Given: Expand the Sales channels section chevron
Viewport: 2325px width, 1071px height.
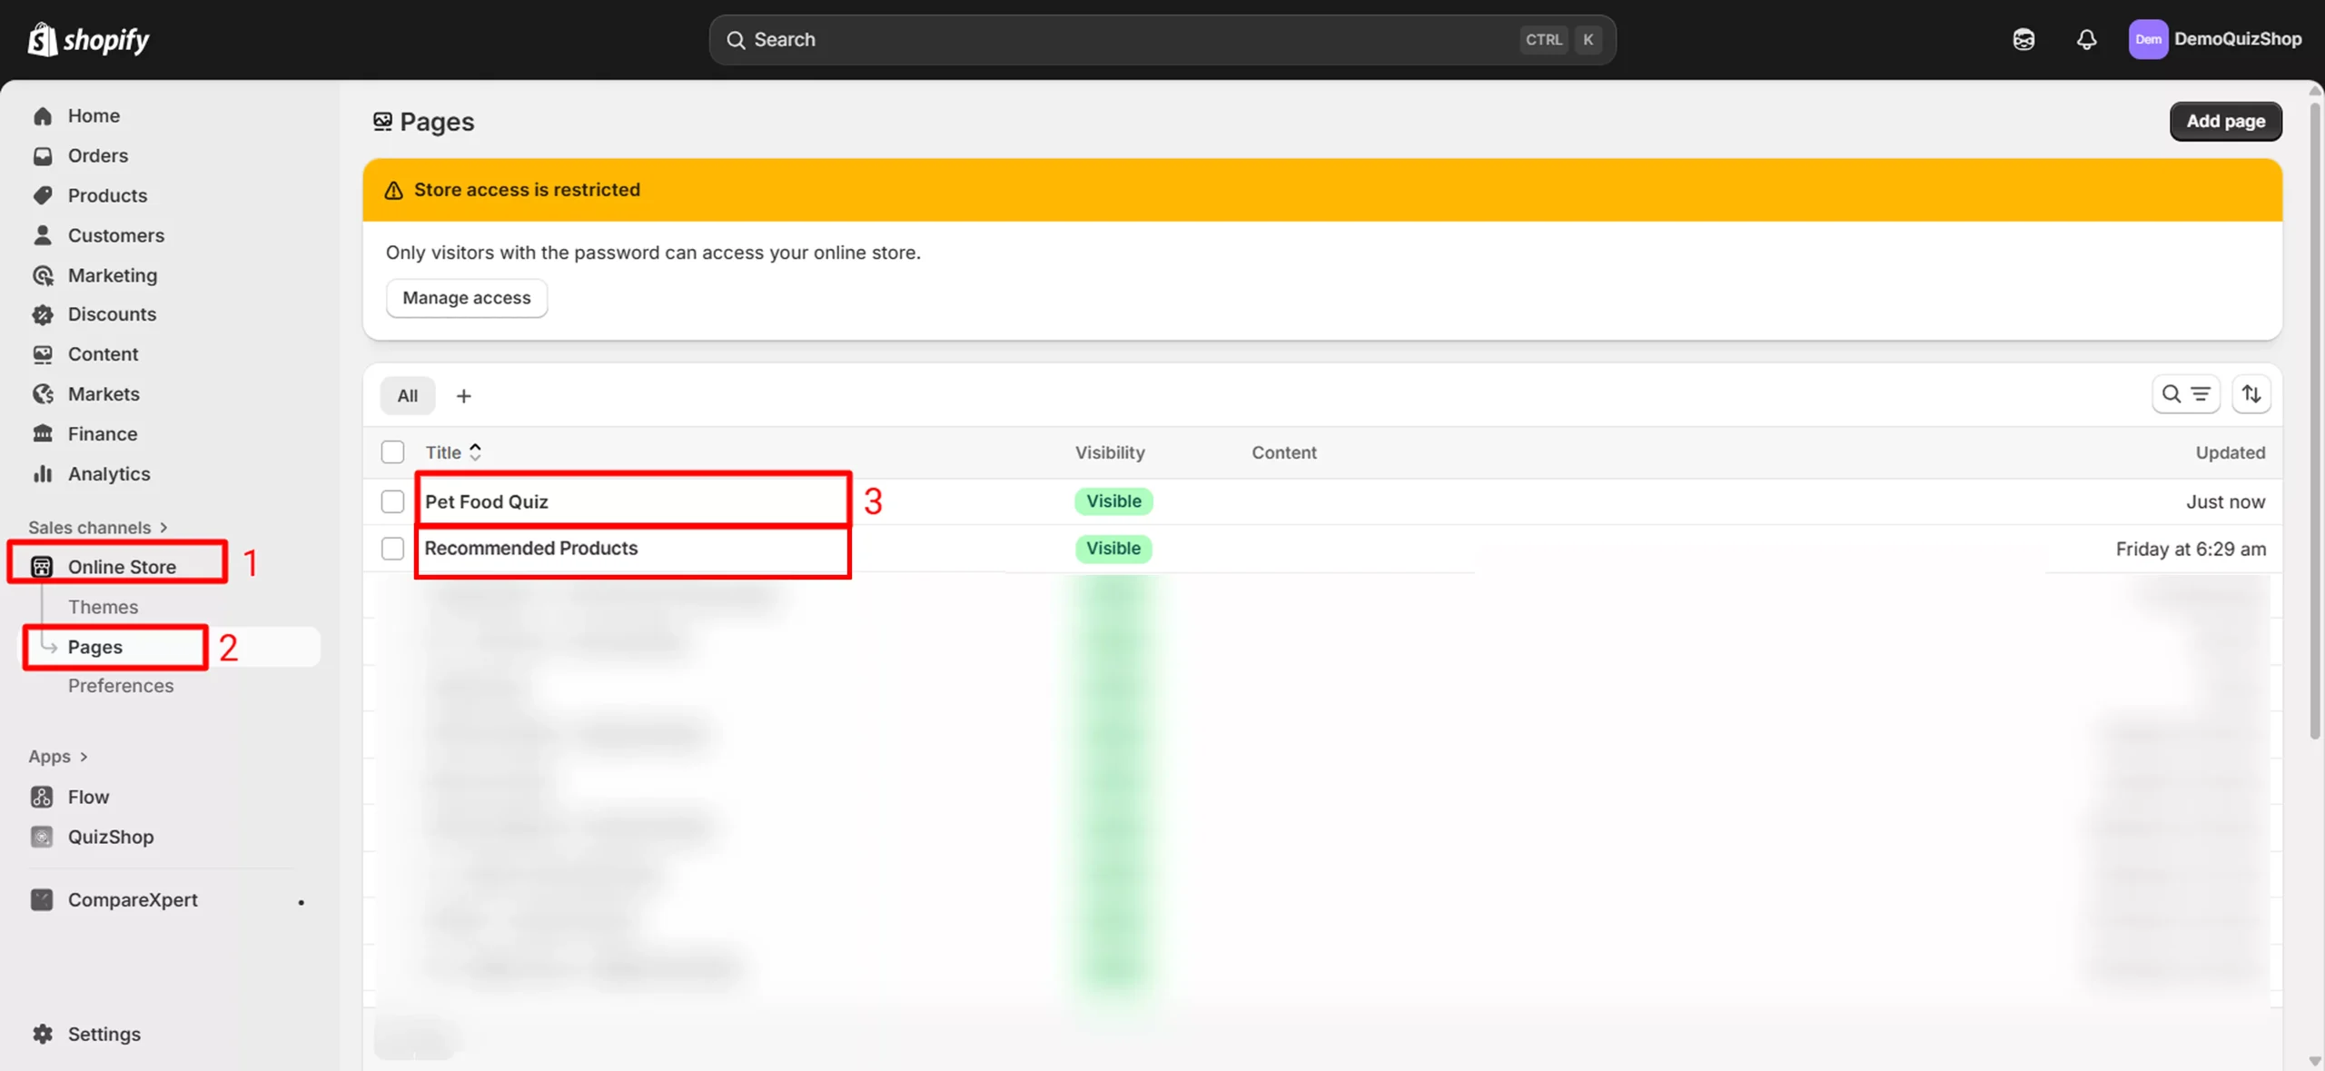Looking at the screenshot, I should point(163,528).
